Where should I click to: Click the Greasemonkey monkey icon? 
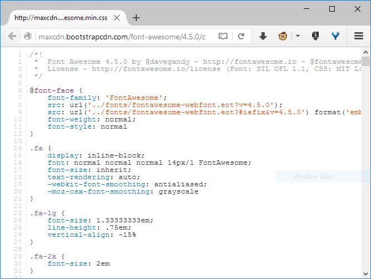283,36
